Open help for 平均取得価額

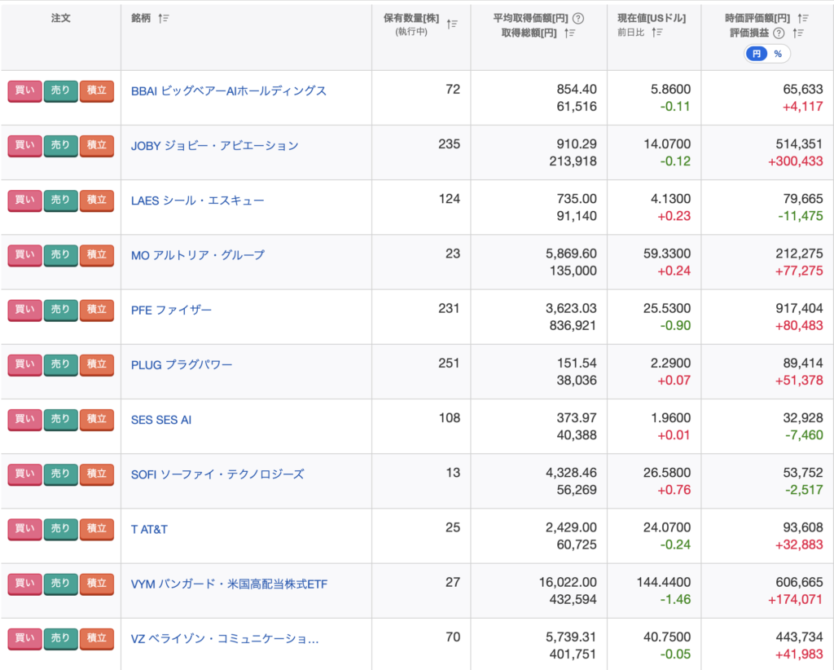pos(578,18)
